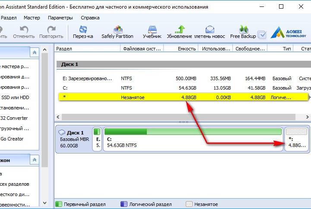Viewport: 311px width, 209px height.
Task: Click the 54.63GB capacity cell in the list
Action: tap(187, 88)
